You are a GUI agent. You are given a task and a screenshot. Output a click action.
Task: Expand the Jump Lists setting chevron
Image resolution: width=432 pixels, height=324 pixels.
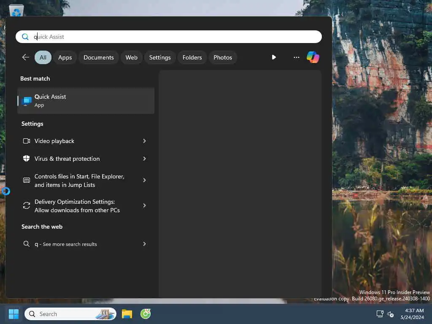[144, 180]
